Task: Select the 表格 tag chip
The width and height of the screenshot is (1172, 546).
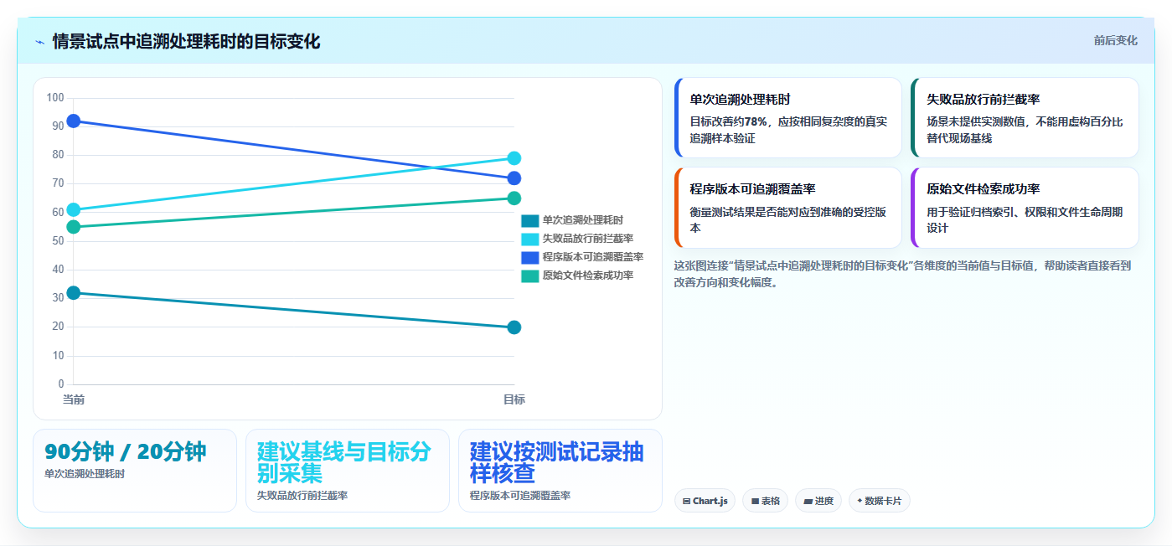Action: [765, 501]
